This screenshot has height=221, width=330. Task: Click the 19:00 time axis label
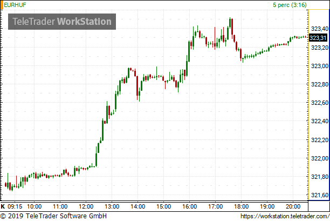click(x=267, y=206)
